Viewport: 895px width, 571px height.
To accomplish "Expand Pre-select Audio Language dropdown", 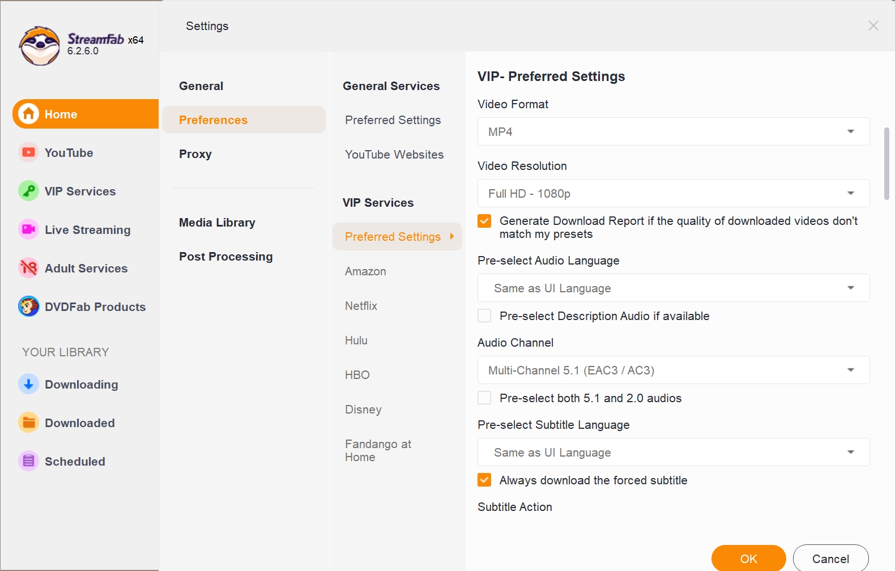I will pyautogui.click(x=674, y=288).
